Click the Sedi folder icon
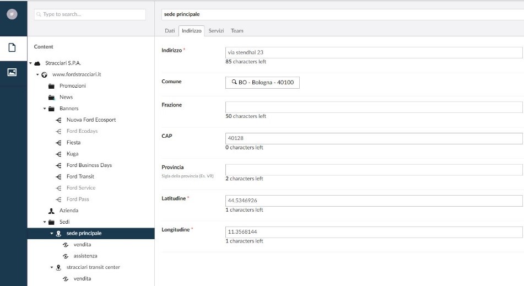The height and width of the screenshot is (286, 524). pos(51,222)
